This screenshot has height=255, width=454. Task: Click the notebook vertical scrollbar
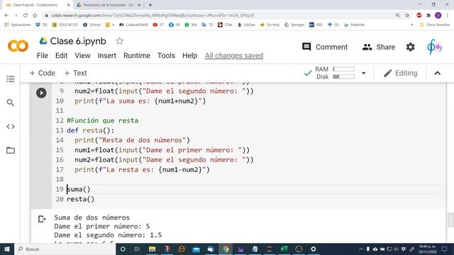tap(450, 220)
